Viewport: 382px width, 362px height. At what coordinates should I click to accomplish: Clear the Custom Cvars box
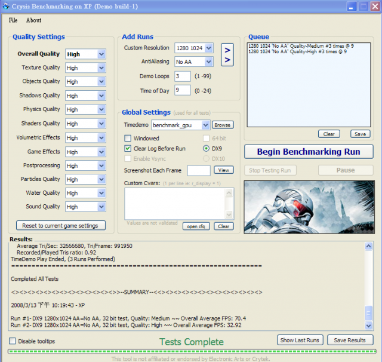(224, 226)
